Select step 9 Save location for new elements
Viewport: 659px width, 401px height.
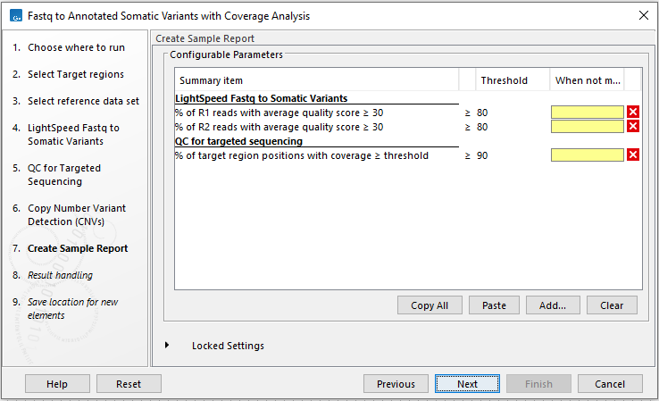[x=72, y=308]
